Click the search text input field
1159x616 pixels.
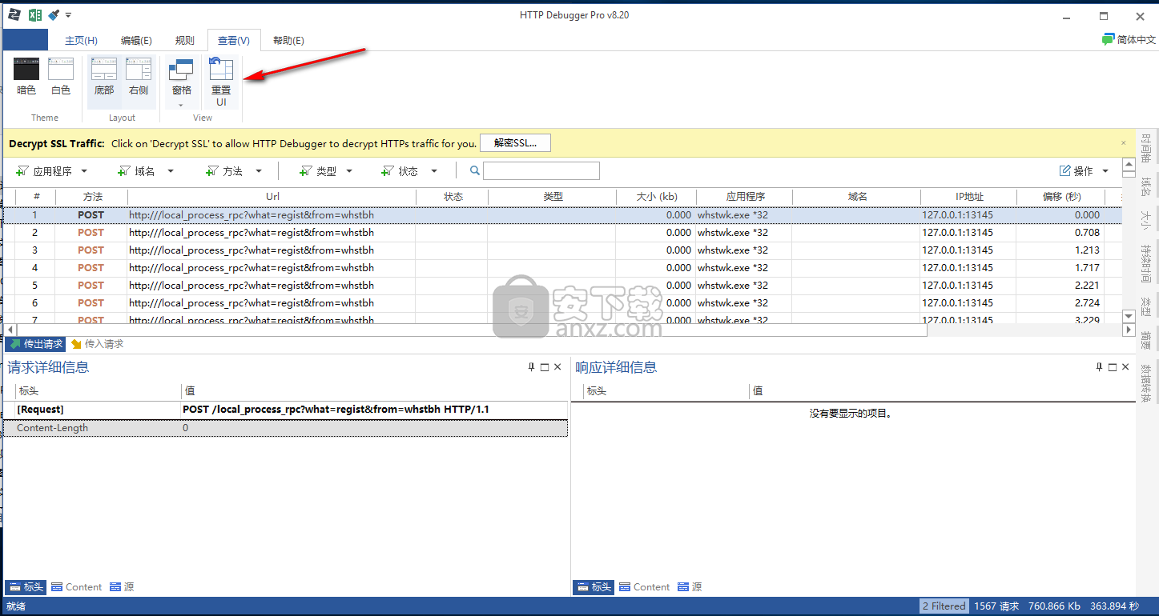[x=541, y=170]
